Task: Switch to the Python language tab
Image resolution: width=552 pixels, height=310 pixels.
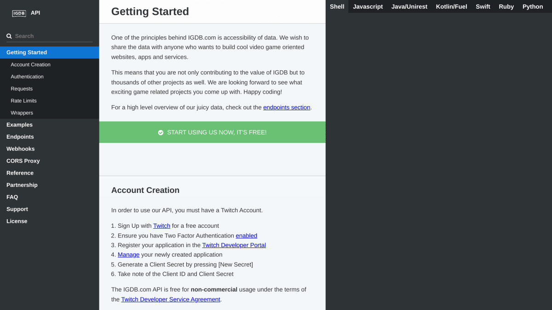Action: [x=533, y=6]
